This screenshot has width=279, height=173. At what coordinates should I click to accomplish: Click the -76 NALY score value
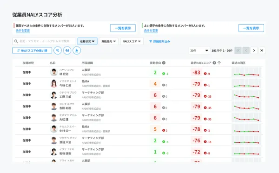[x=196, y=140]
